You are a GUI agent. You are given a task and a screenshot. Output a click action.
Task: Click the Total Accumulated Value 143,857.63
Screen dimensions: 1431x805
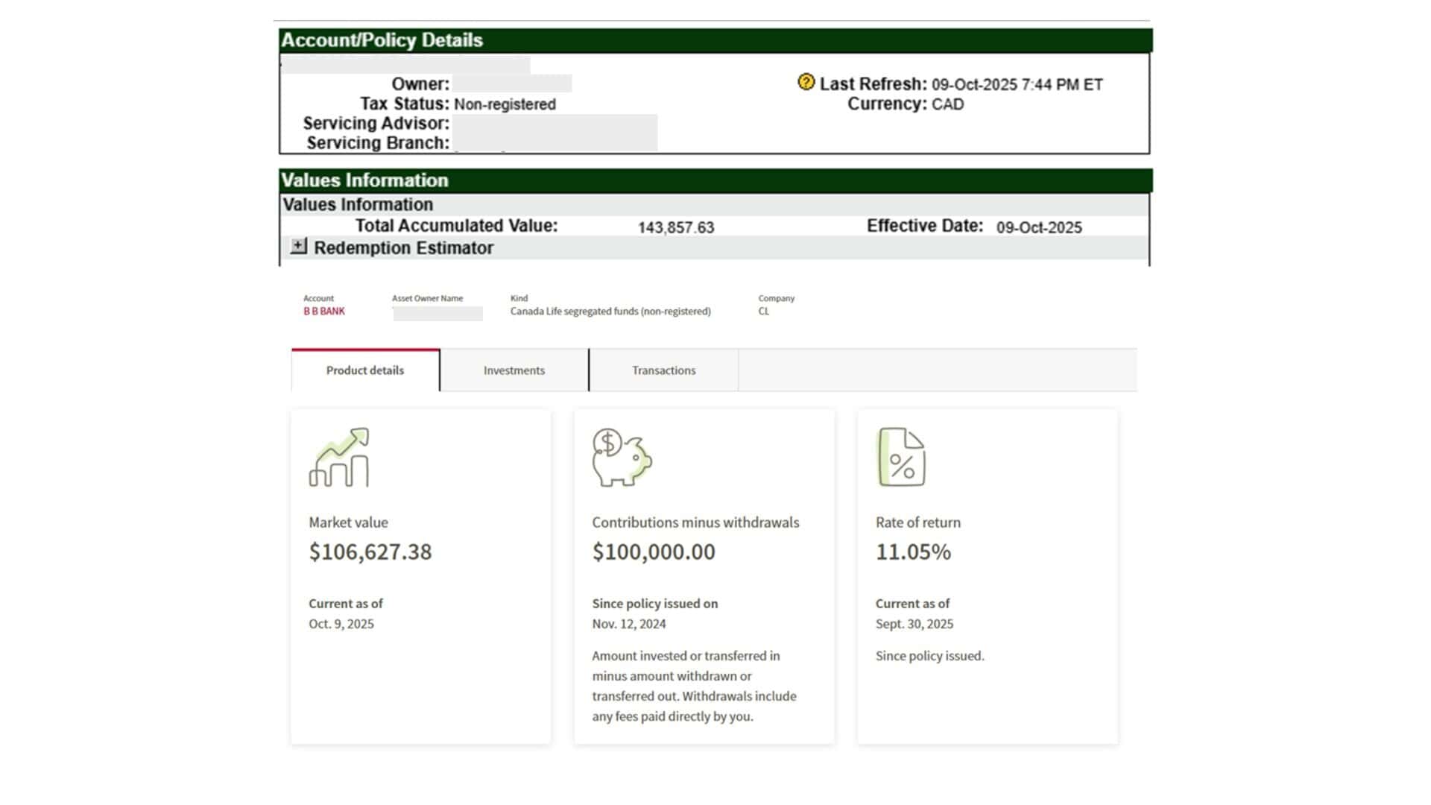tap(675, 227)
